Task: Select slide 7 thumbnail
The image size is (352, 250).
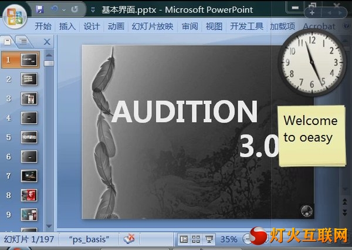Action: 29,175
